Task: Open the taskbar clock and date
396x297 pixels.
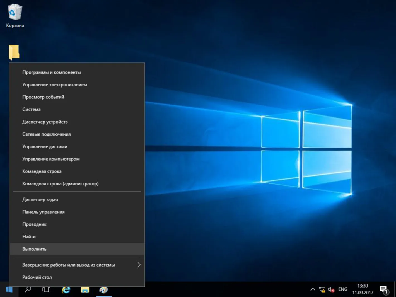Action: click(x=363, y=289)
